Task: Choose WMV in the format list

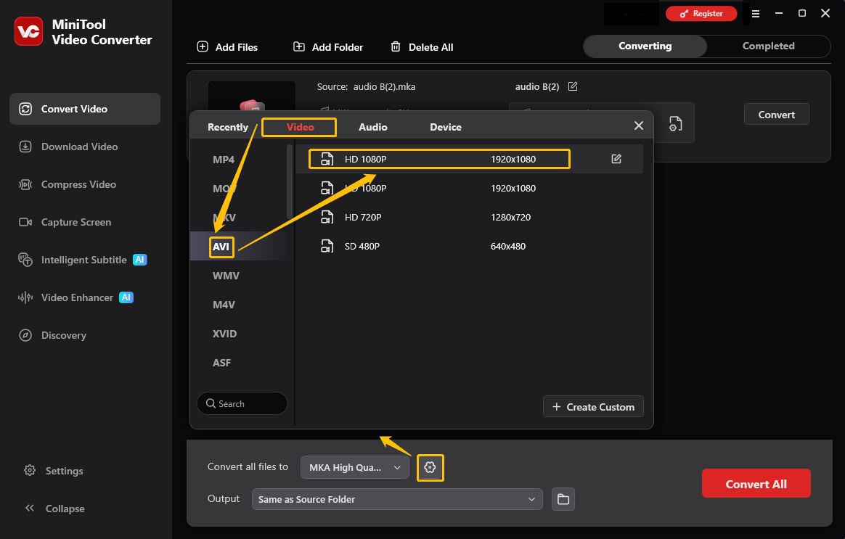Action: (x=226, y=276)
